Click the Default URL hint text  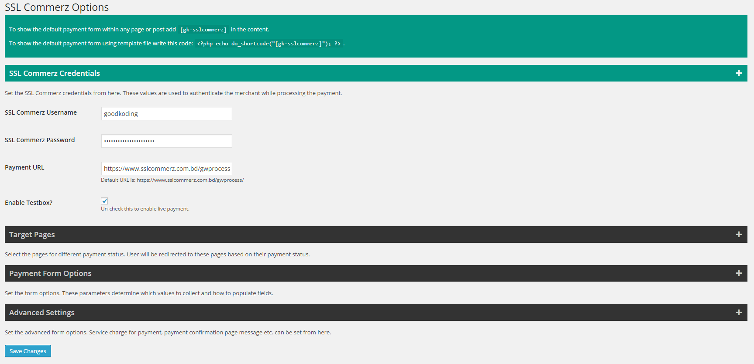pyautogui.click(x=172, y=180)
